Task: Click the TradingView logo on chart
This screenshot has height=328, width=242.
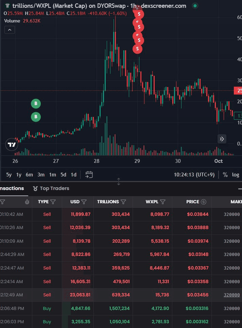Action: coord(12,144)
